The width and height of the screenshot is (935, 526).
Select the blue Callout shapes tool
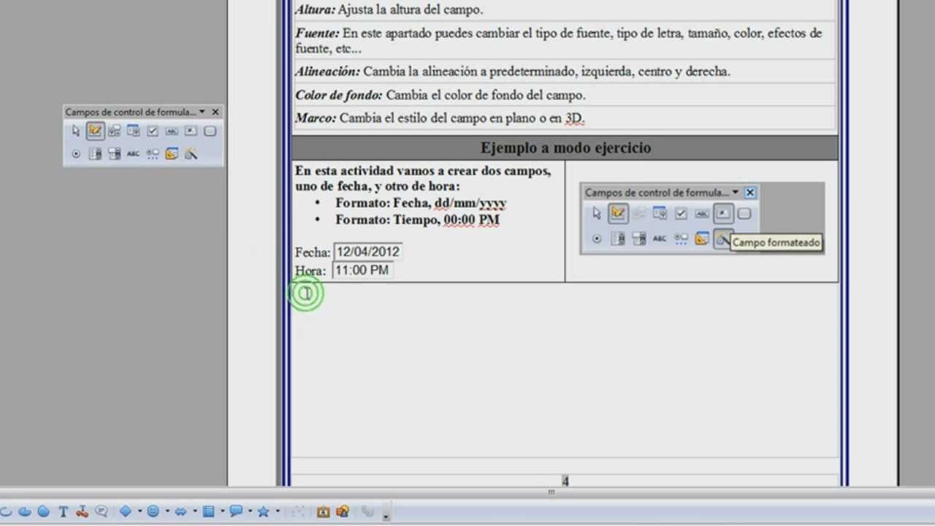pos(236,511)
